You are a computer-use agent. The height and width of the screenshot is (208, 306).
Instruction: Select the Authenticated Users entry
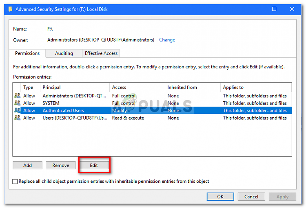pos(152,110)
